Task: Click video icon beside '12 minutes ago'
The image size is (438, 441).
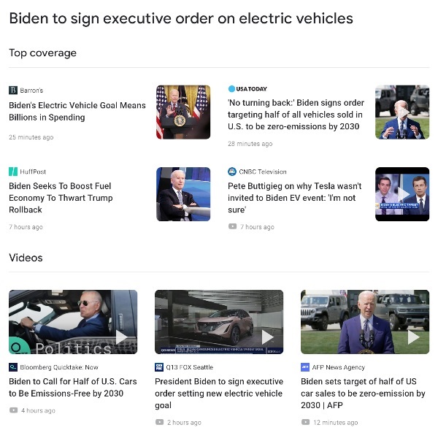Action: (305, 422)
